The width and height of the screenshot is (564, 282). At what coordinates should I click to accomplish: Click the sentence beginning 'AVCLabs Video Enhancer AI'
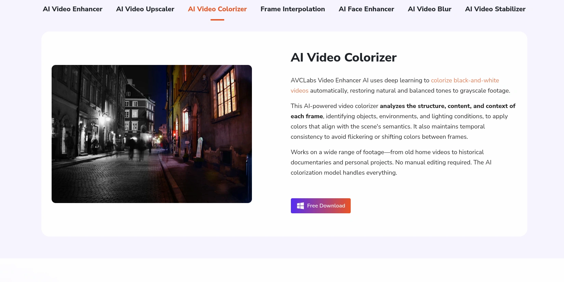(360, 80)
